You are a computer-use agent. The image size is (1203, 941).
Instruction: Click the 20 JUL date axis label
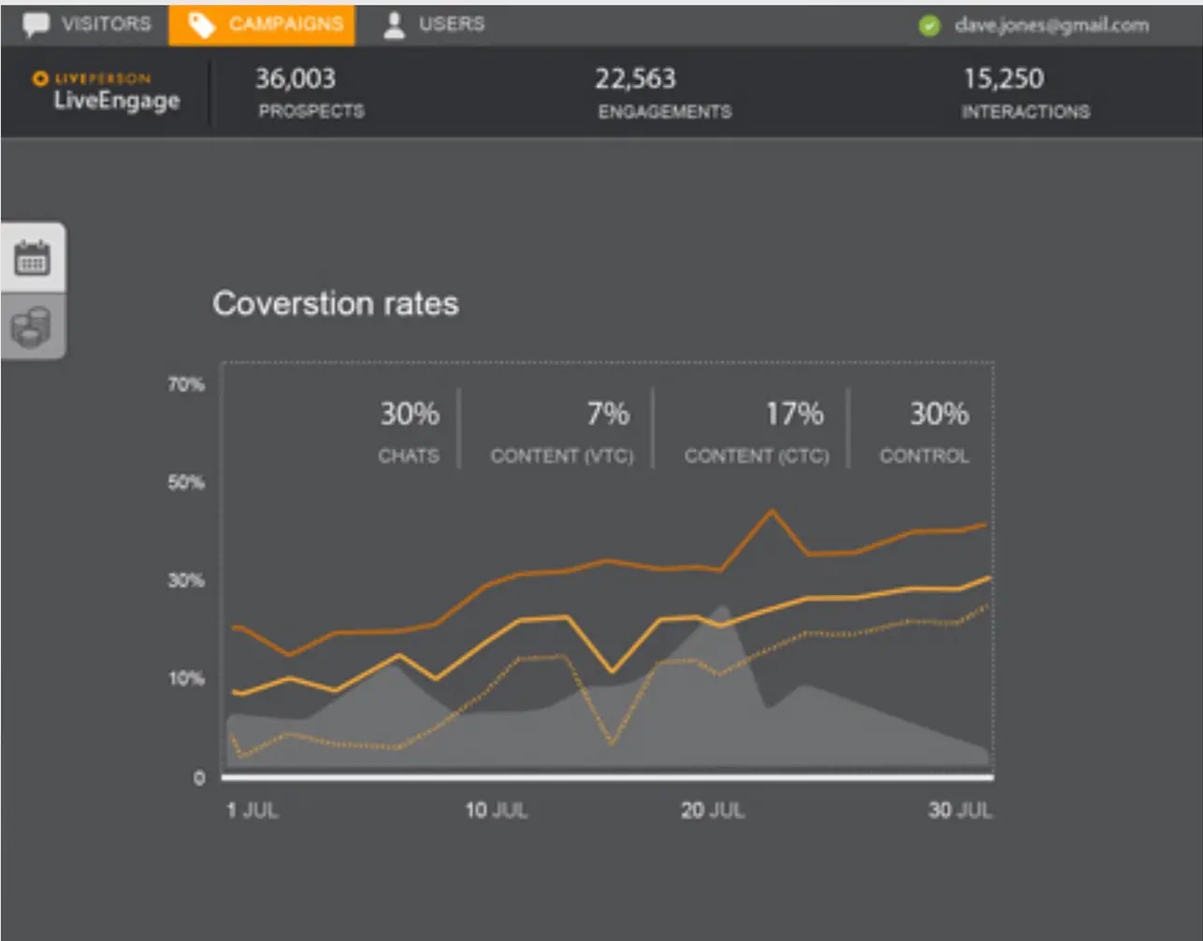pyautogui.click(x=712, y=810)
